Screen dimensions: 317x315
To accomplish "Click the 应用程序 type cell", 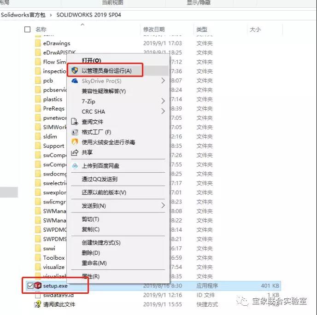I will 207,286.
